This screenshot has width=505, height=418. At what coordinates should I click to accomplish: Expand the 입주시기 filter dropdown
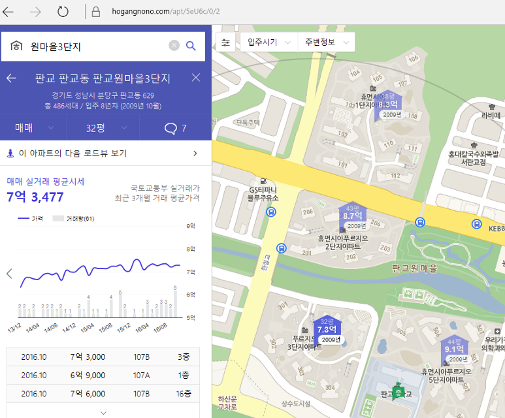(x=269, y=42)
